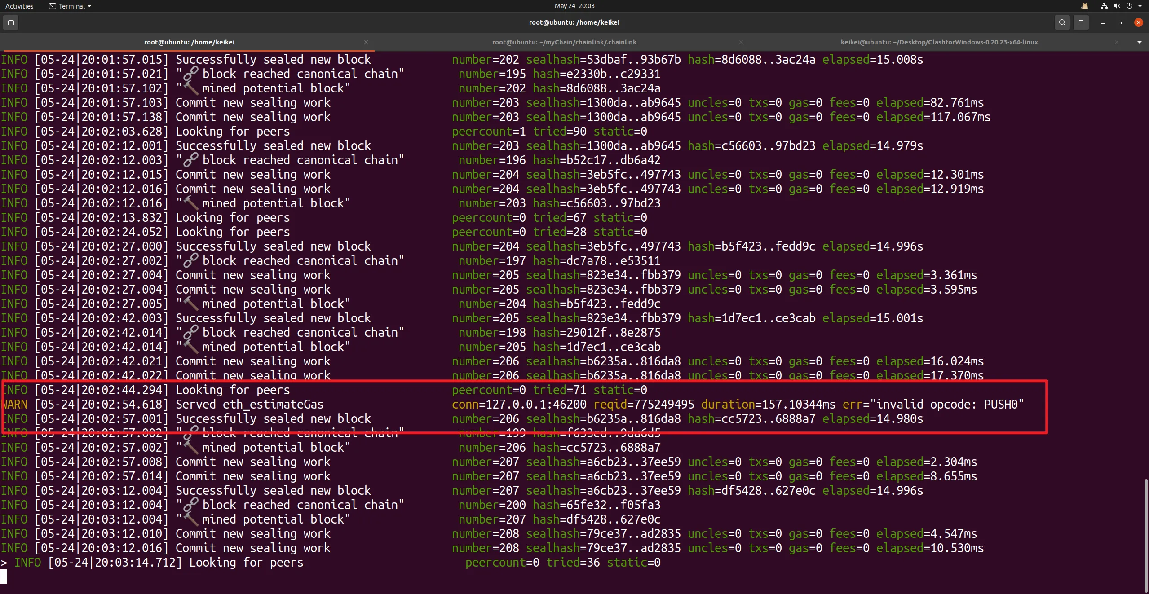Click the wired network status icon
The image size is (1149, 594).
(x=1104, y=6)
